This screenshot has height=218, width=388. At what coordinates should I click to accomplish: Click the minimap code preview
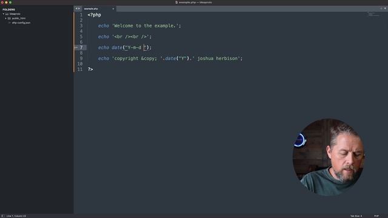[x=373, y=14]
